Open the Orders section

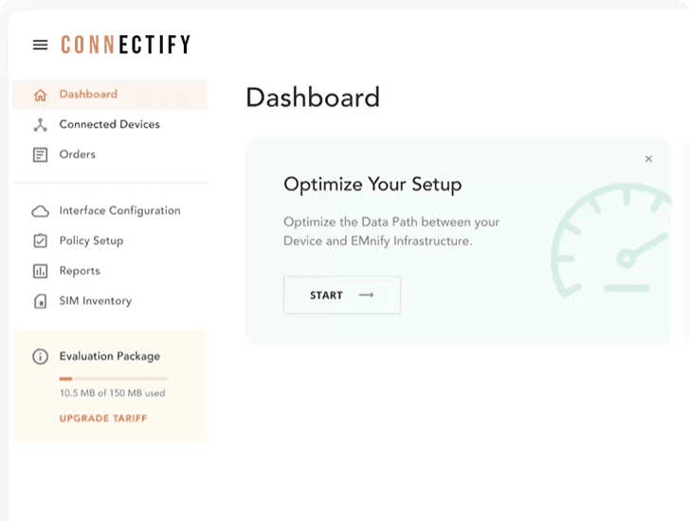pyautogui.click(x=77, y=154)
